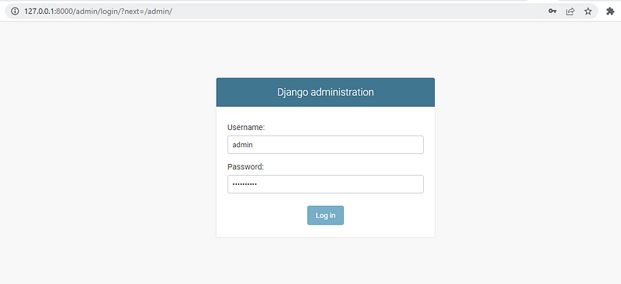Click blue header band beside Django administration text

coord(245,92)
